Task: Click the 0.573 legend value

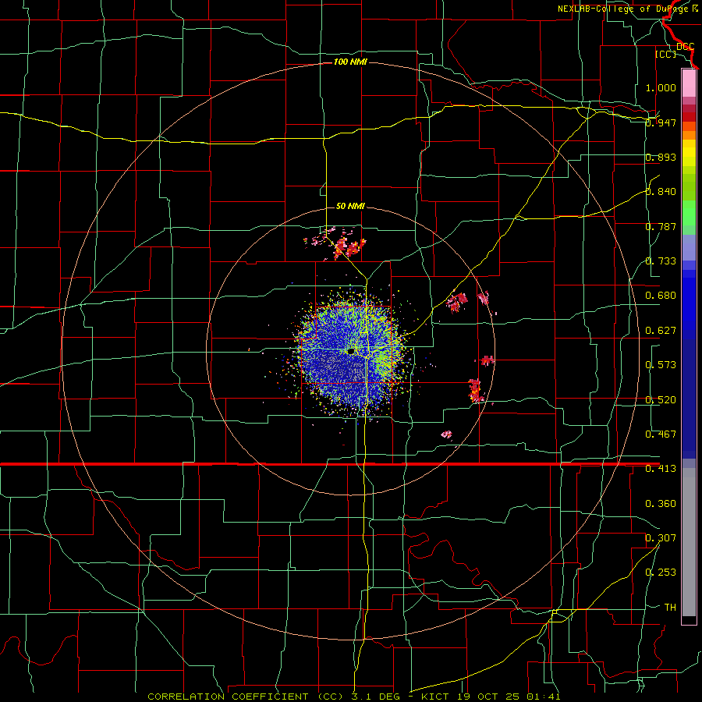Action: 661,365
